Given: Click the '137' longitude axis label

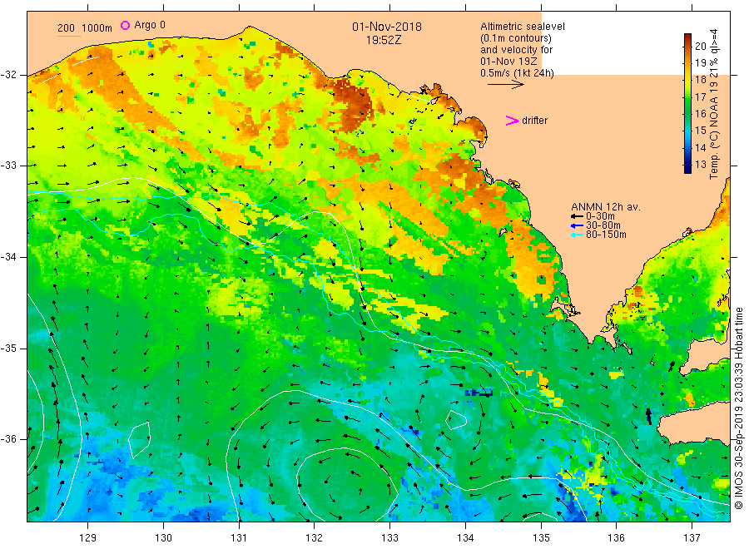Looking at the screenshot, I should point(692,538).
